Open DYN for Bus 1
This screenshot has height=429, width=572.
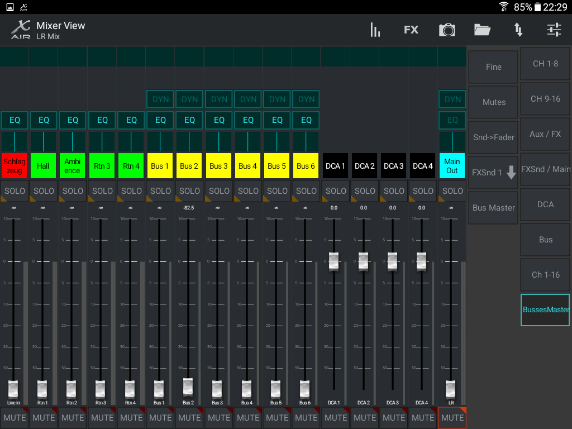[160, 99]
